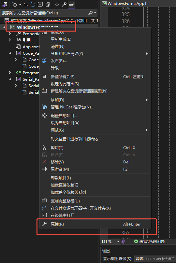
Task: Collapse the WindowsFormsApp1 project tree
Action: pyautogui.click(x=4, y=27)
